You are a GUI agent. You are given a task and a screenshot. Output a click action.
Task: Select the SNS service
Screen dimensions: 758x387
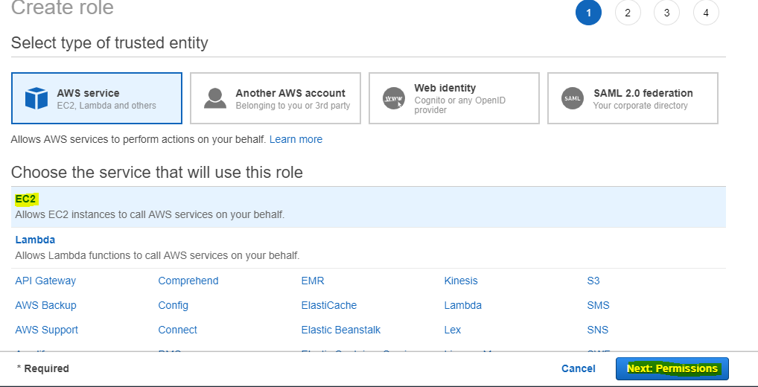pyautogui.click(x=597, y=330)
